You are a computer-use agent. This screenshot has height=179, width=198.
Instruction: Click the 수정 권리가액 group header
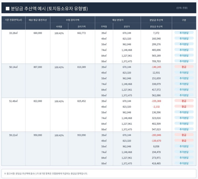(73, 20)
